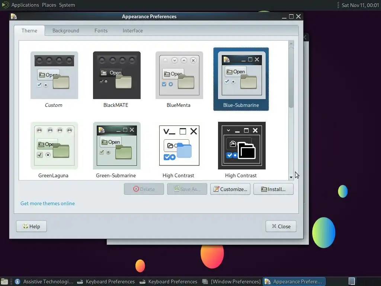Minimize the Appearance Preferences window
Image resolution: width=381 pixels, height=286 pixels.
point(284,16)
